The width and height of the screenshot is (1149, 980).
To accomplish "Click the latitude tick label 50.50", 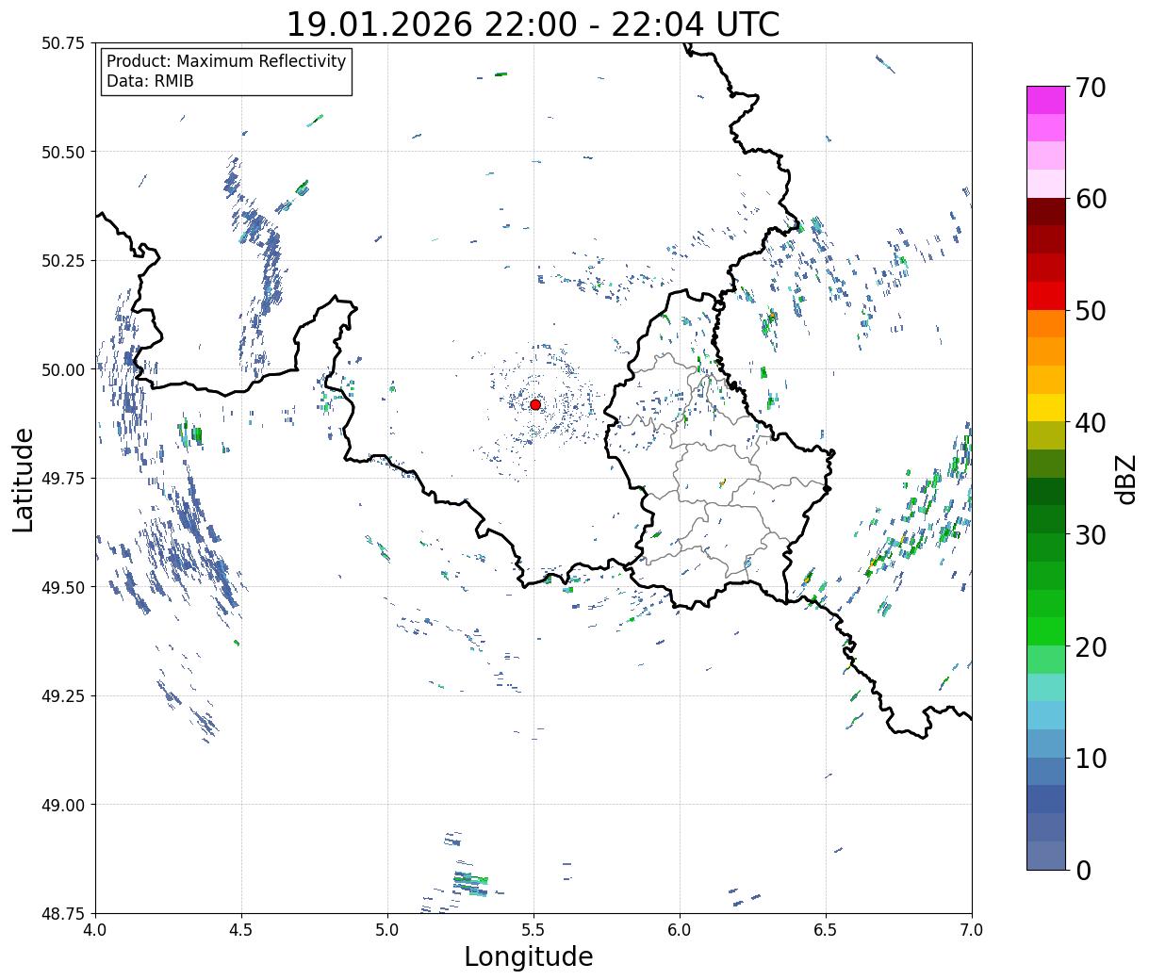I will point(63,152).
